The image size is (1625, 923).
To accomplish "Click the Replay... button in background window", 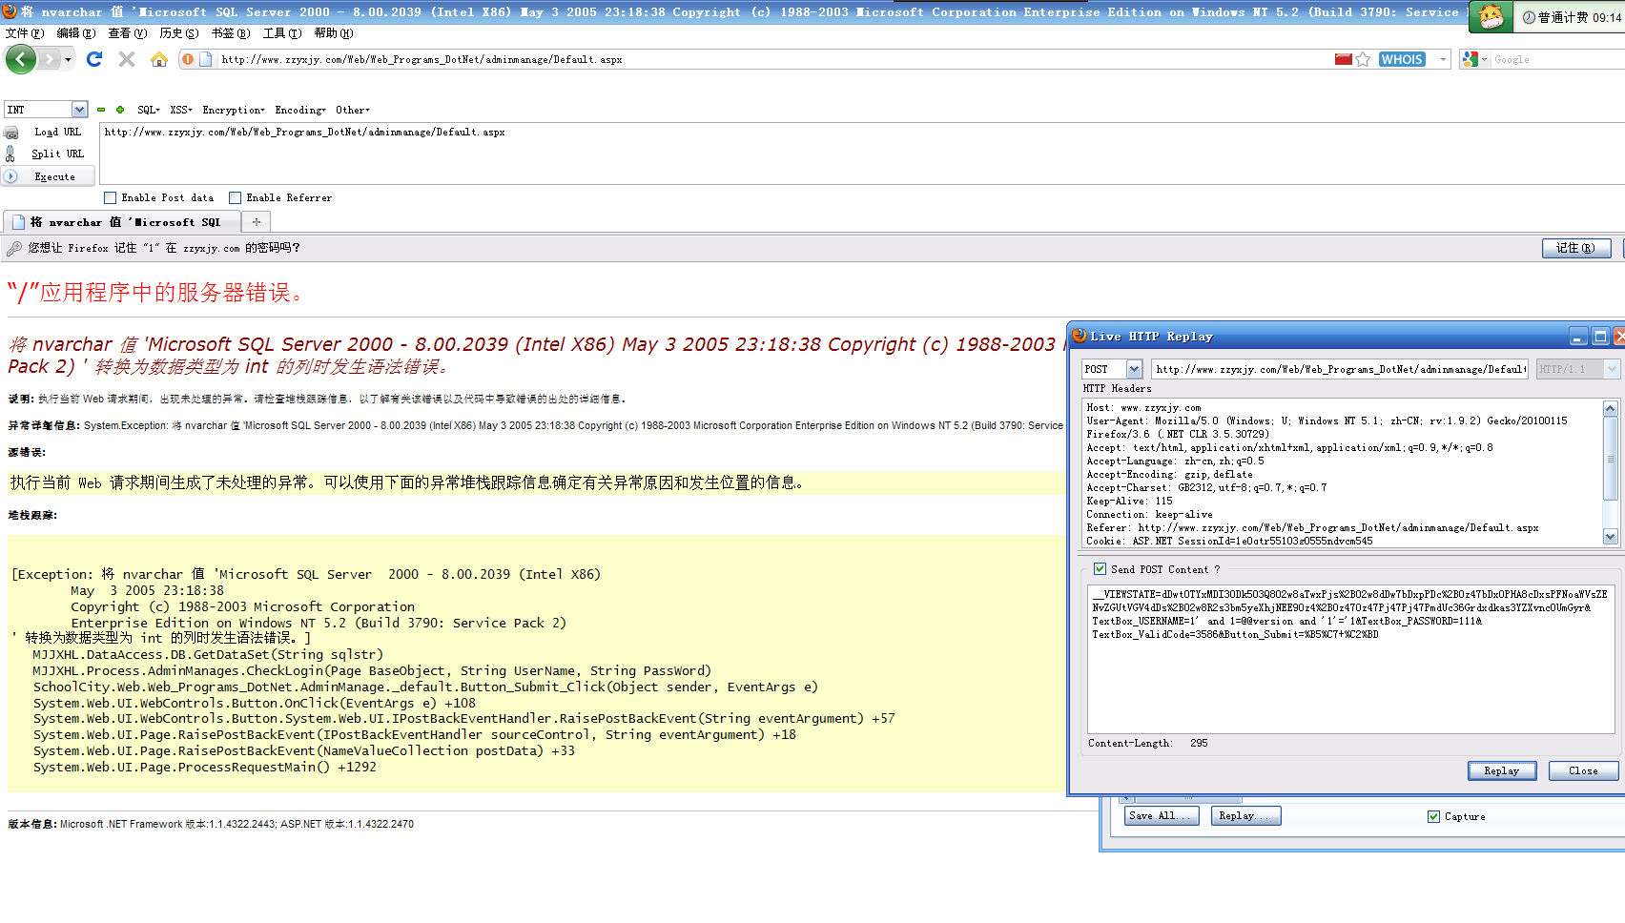I will 1245,815.
